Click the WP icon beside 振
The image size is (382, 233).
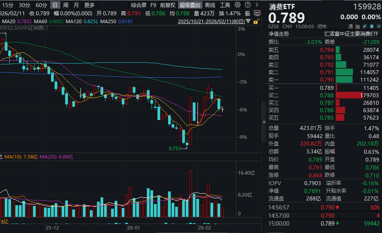[x=257, y=13]
